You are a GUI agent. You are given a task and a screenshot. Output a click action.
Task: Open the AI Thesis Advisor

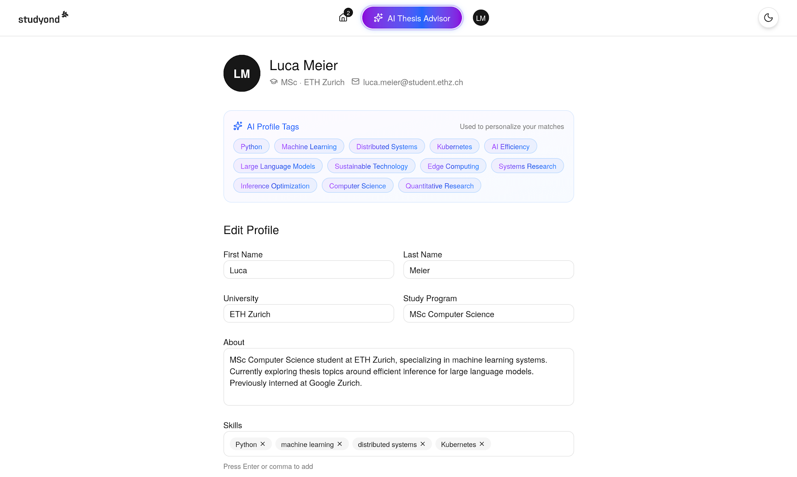(x=411, y=18)
